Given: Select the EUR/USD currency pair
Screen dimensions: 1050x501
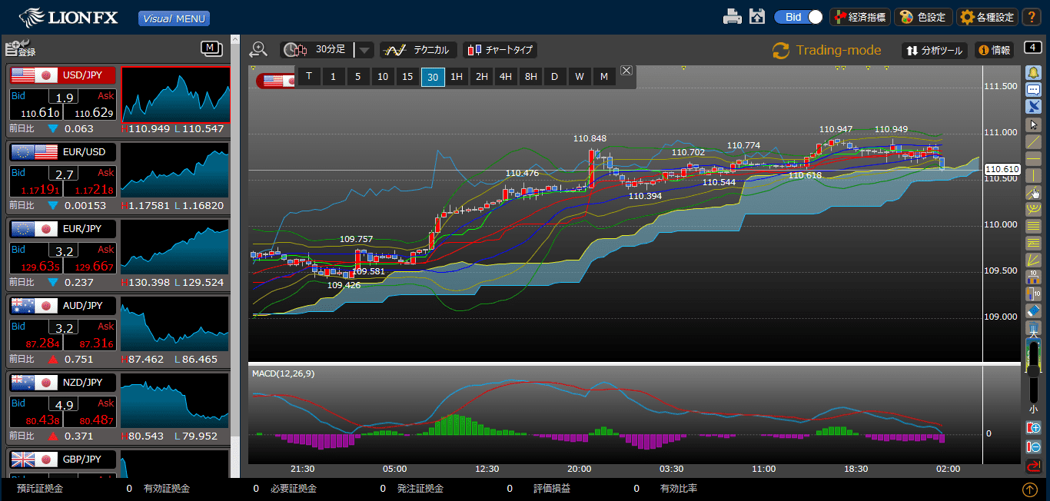Looking at the screenshot, I should tap(62, 152).
